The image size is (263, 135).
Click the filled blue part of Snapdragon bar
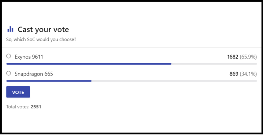49,80
